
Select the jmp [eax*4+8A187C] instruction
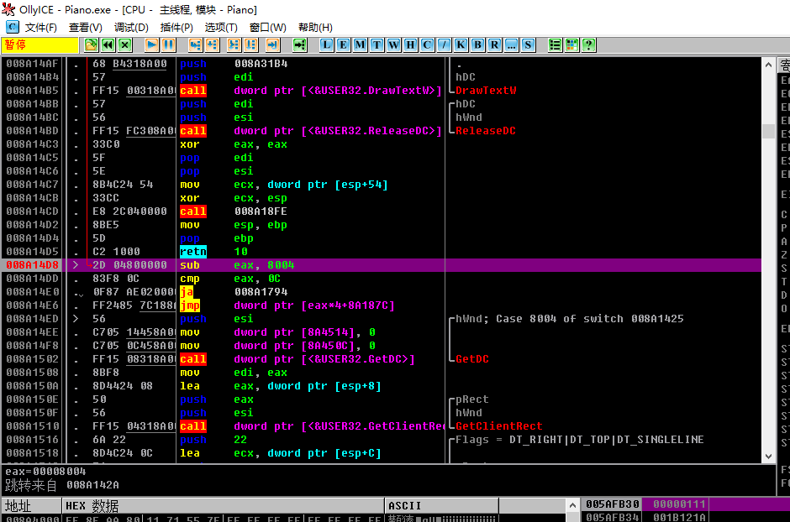(382, 305)
